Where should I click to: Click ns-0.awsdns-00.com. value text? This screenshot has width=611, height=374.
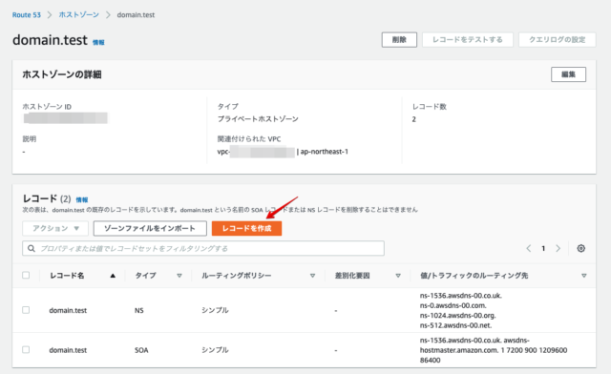point(453,305)
